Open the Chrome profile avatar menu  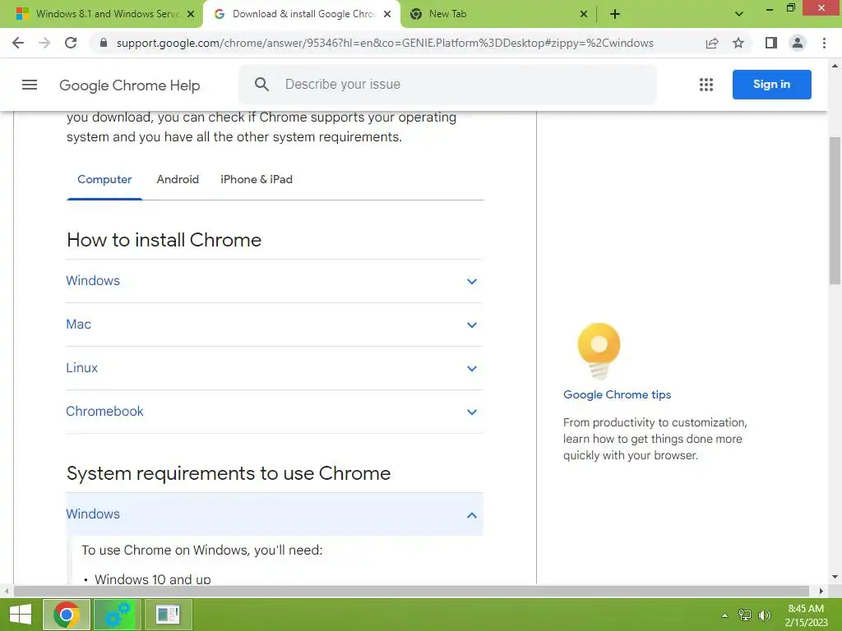pyautogui.click(x=798, y=43)
